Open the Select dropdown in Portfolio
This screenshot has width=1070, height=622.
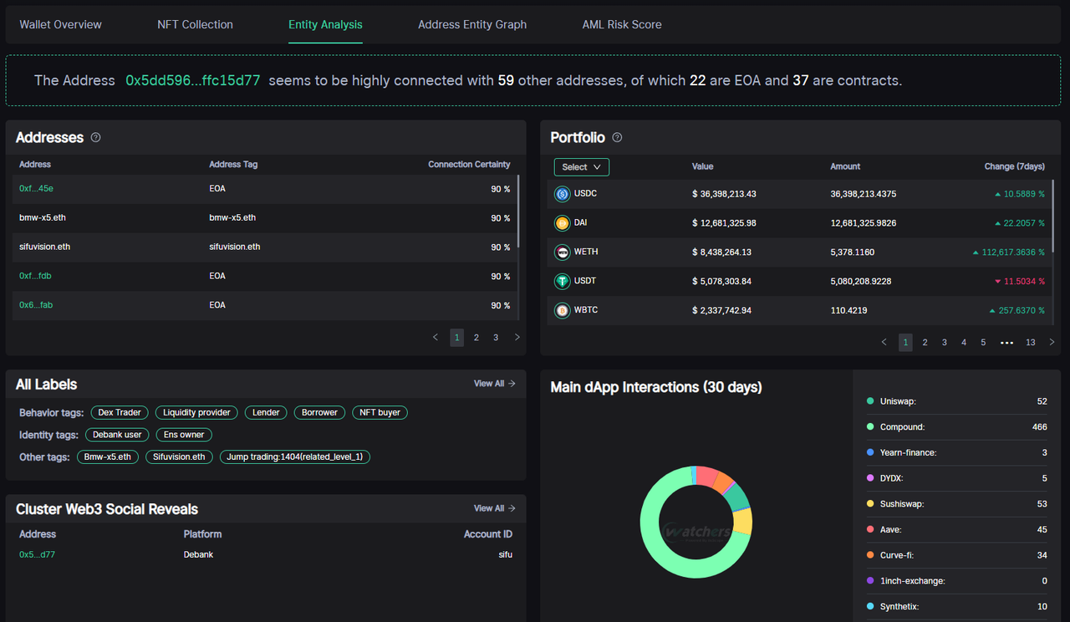click(x=582, y=167)
